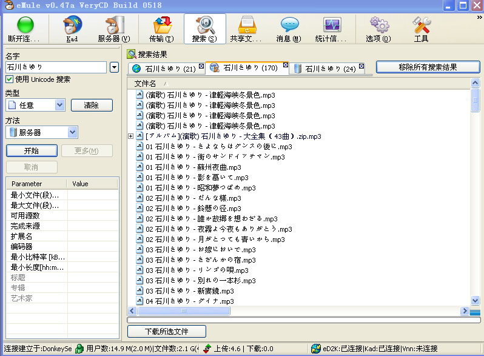This screenshot has width=484, height=356.
Task: Click the disabled 更多 button
Action: click(87, 150)
